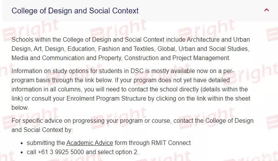Click the 'Fashion and Textiles' text
Image resolution: width=278 pixels, height=161 pixels.
[126, 49]
